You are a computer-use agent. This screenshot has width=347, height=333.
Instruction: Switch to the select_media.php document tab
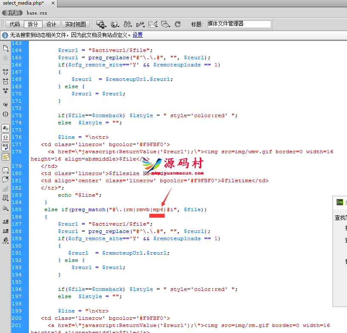pos(23,3)
